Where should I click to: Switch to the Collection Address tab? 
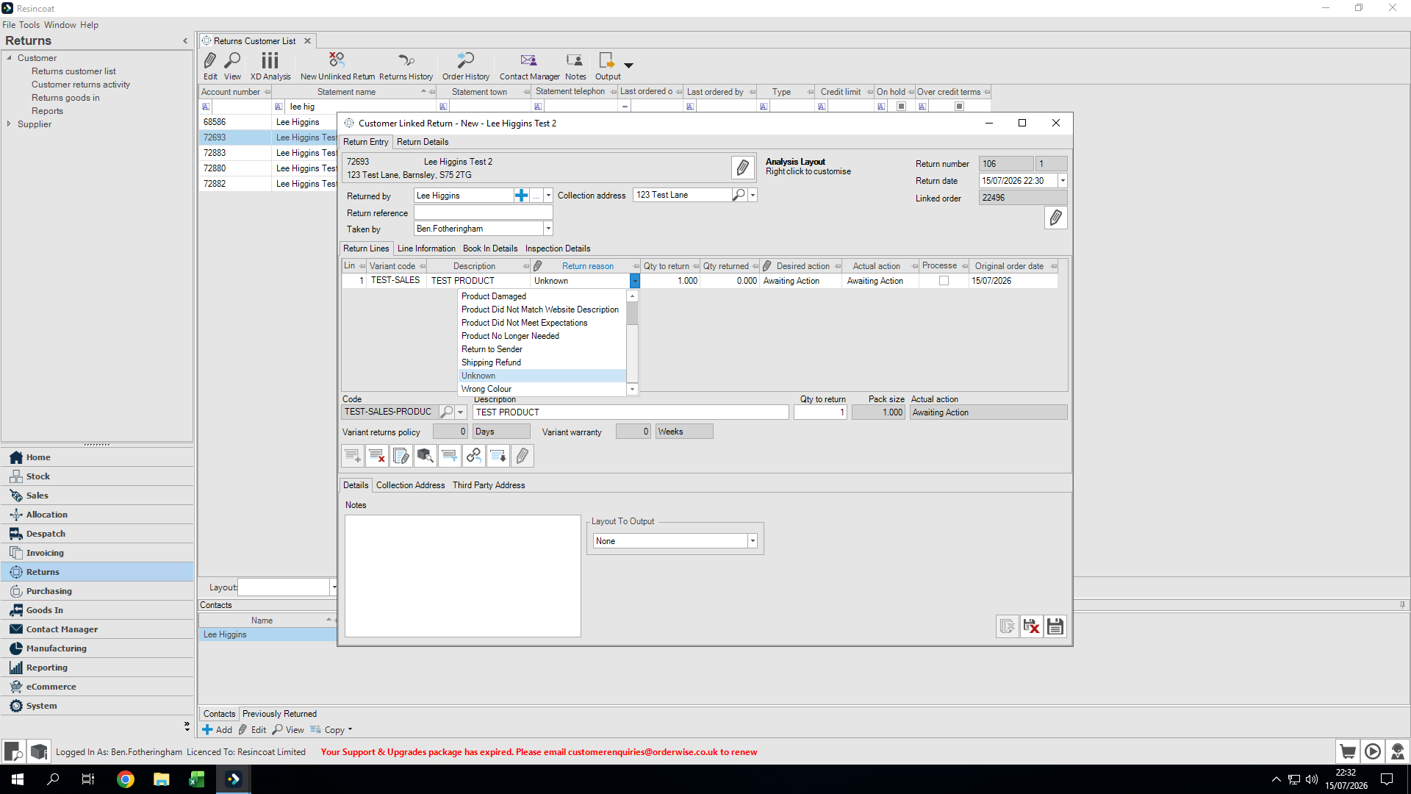[x=410, y=485]
